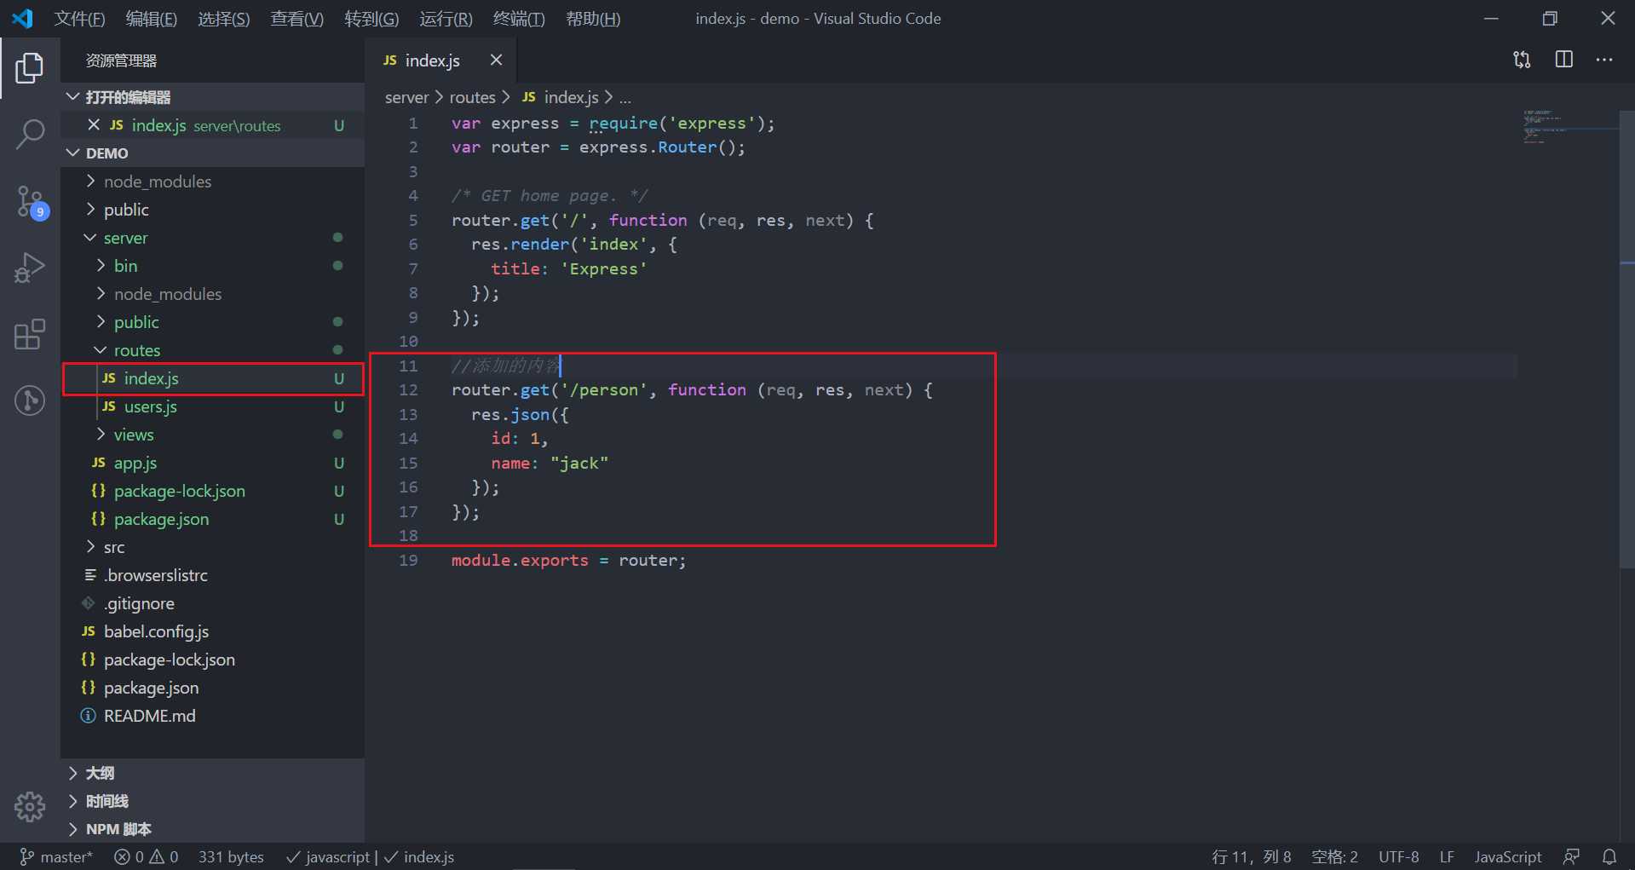
Task: Open the 查看(V) menu
Action: (297, 19)
